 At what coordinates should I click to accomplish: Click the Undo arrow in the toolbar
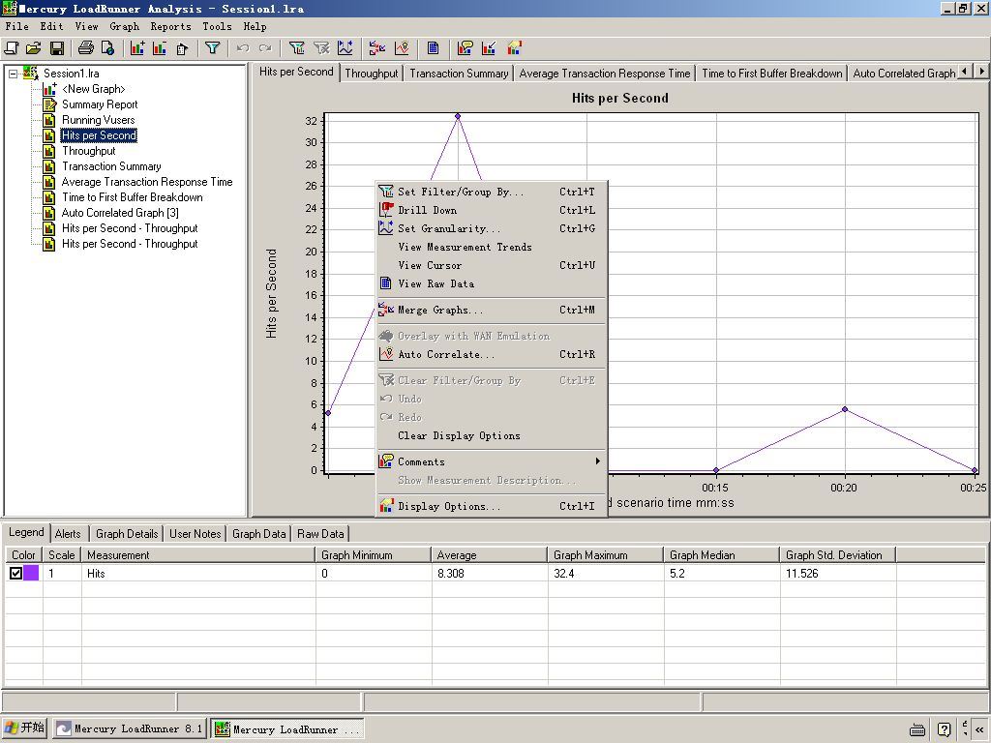(x=243, y=48)
